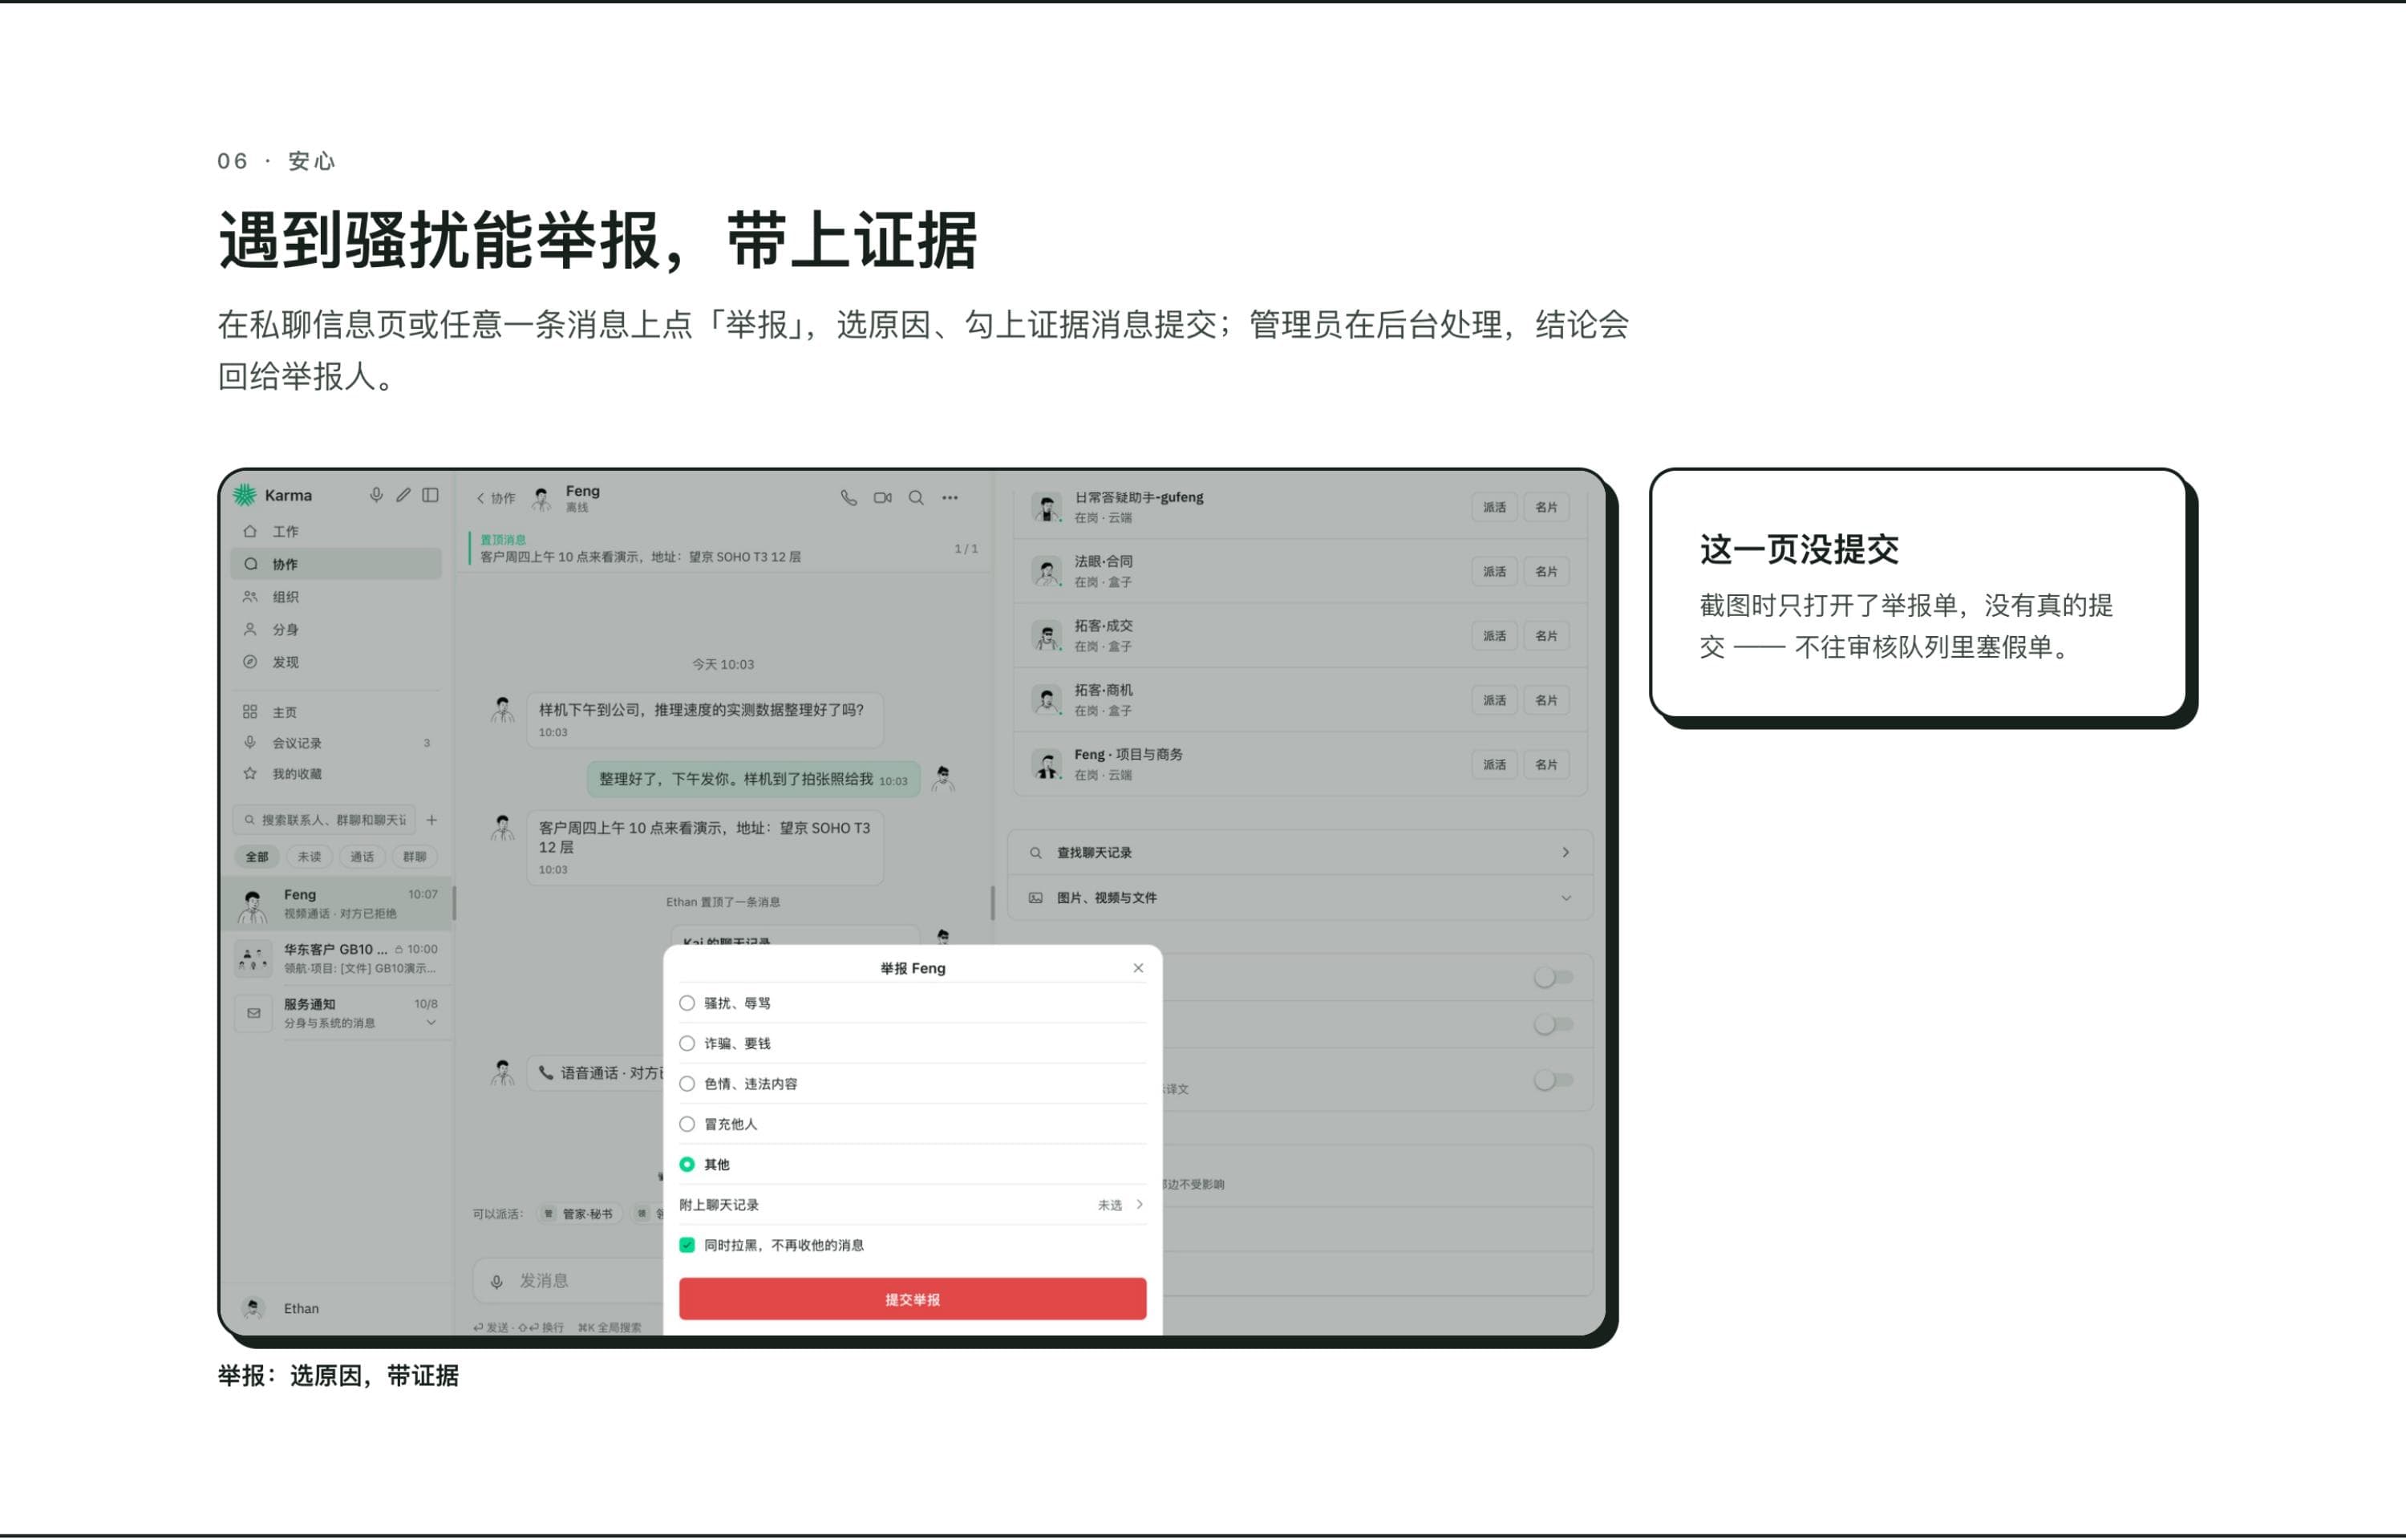
Task: Open 会议记录 in the sidebar
Action: click(x=336, y=743)
